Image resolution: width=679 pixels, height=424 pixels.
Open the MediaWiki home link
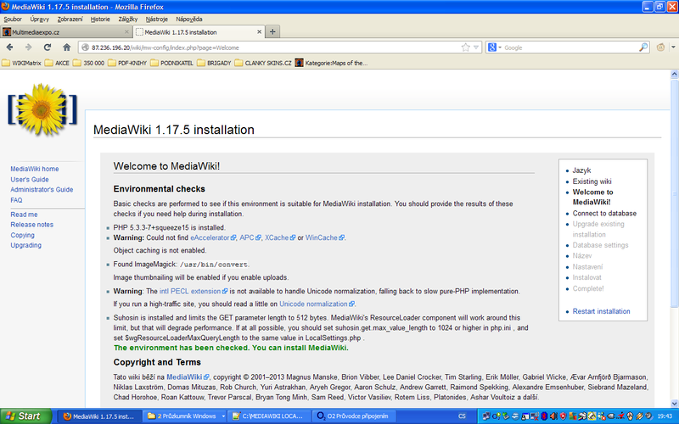[x=35, y=169]
